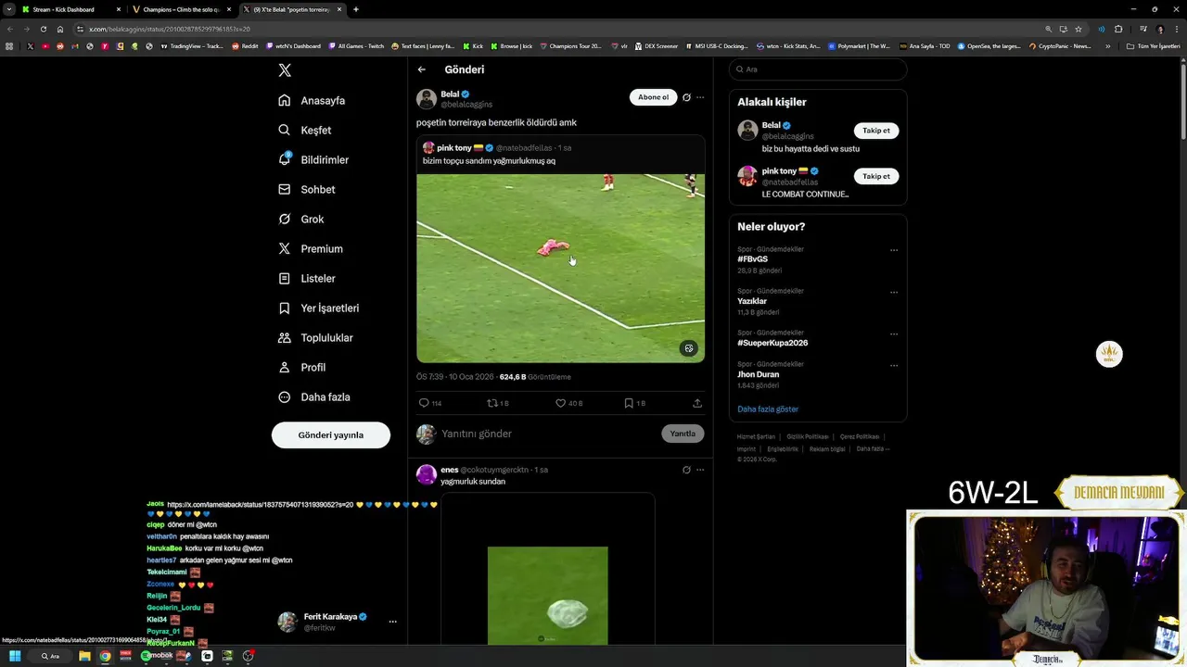This screenshot has width=1187, height=667.
Task: Click Chrome icon in the taskbar
Action: coord(105,656)
